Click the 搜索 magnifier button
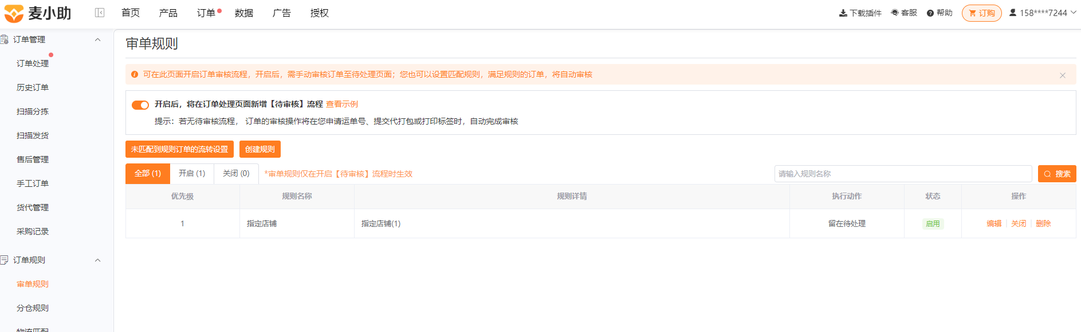1081x332 pixels. pos(1057,174)
